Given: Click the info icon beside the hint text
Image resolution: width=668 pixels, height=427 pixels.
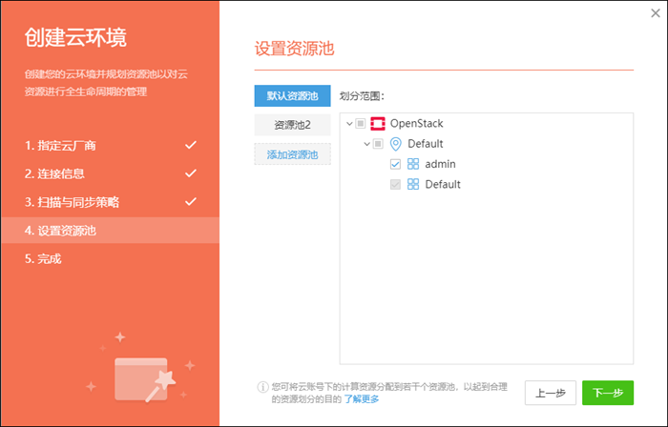Looking at the screenshot, I should (x=262, y=387).
